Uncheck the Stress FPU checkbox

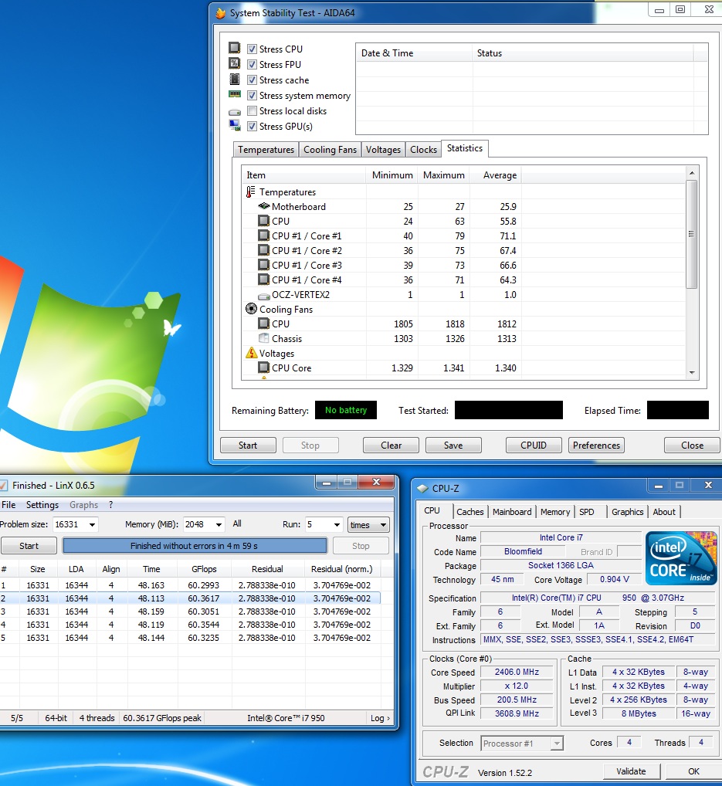pos(253,65)
